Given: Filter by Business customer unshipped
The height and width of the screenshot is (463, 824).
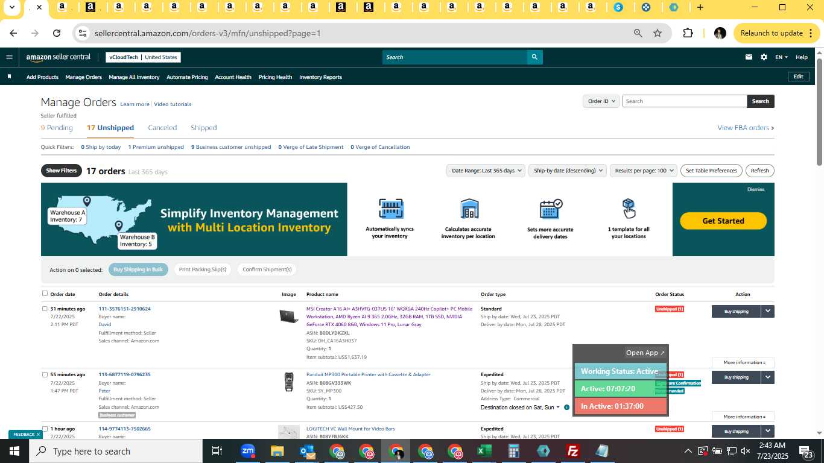Looking at the screenshot, I should 231,147.
